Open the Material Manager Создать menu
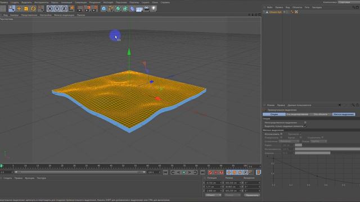The width and height of the screenshot is (360, 202). (x=7, y=178)
